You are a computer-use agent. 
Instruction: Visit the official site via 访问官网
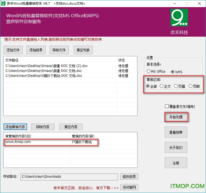[129, 187]
